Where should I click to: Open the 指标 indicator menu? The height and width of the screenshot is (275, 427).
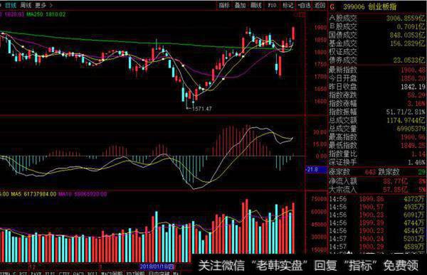pos(224,5)
